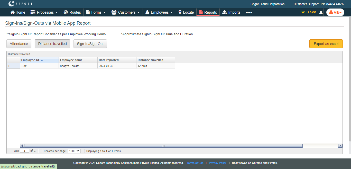Click the Effort logo icon
Viewport: 351px width, 169px height.
click(12, 4)
